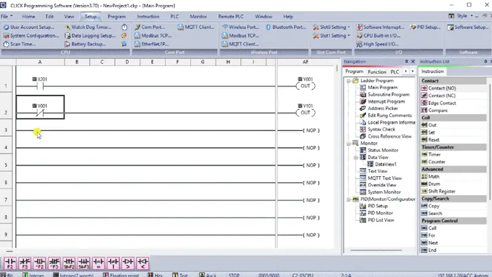This screenshot has height=277, width=492.
Task: Open Slot1 Setting dropdown
Action: point(331,36)
